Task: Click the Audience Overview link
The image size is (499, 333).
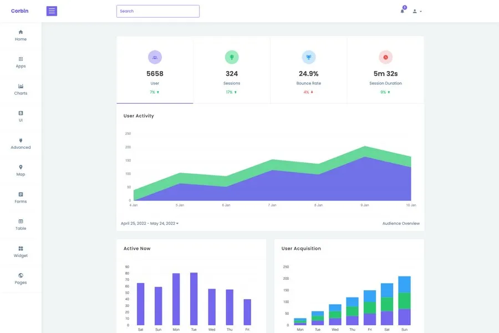Action: [401, 224]
